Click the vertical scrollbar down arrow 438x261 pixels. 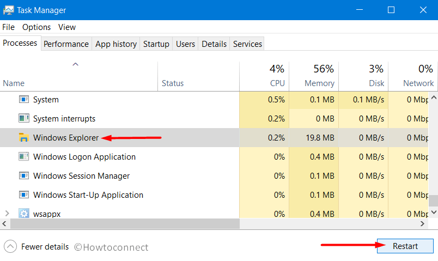434,213
